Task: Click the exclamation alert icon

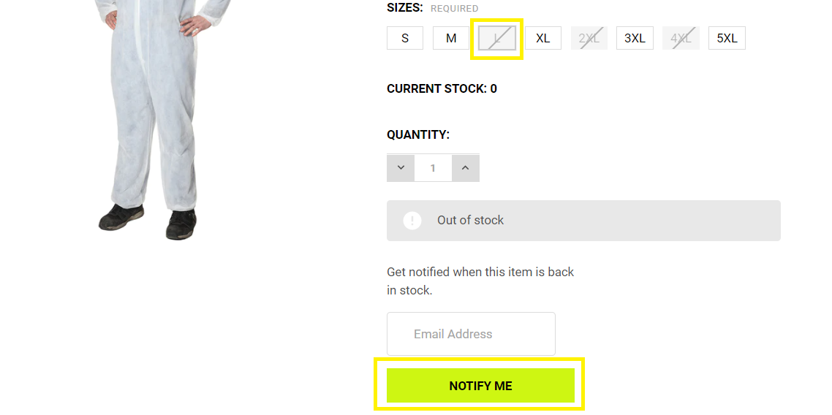Action: [x=412, y=221]
